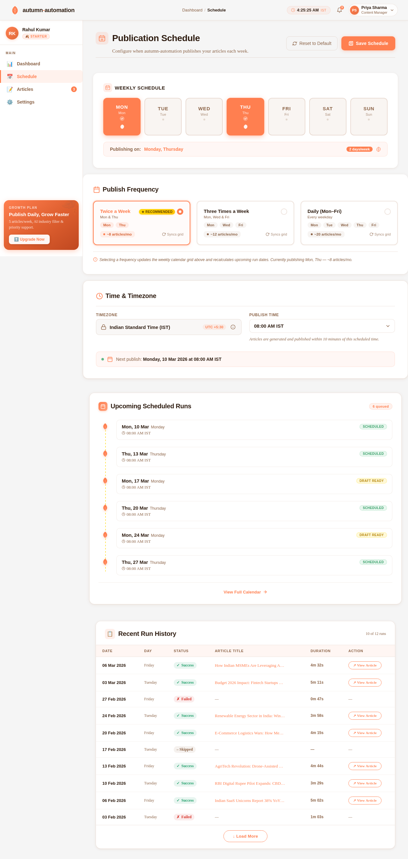This screenshot has height=859, width=408.
Task: Click the Time & Timezone clock icon
Action: point(99,296)
